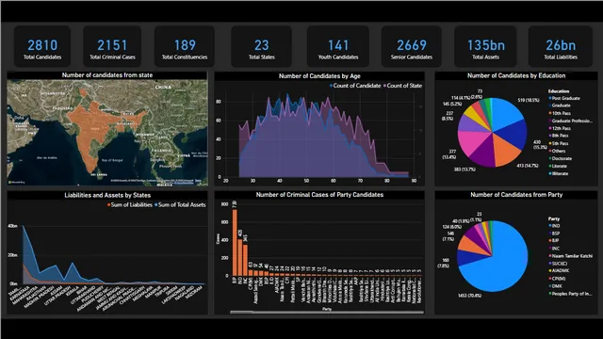The image size is (603, 339).
Task: Click the horizontal scrollbar under Party axis
Action: 327,312
